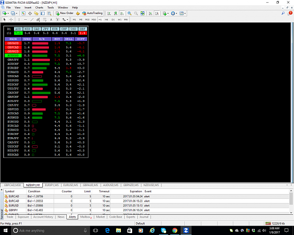Insert text with the A tool

[51, 19]
